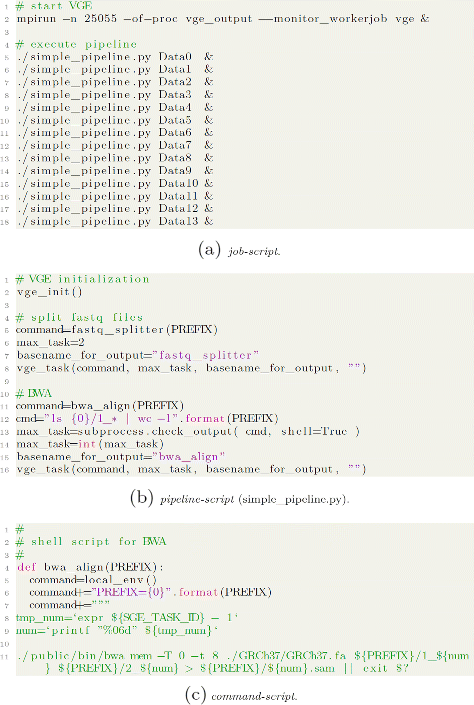Screen dimensions: 474x705
Task: Click the cmd="ls {0}/1_* | wc -l" line
Action: (x=147, y=419)
